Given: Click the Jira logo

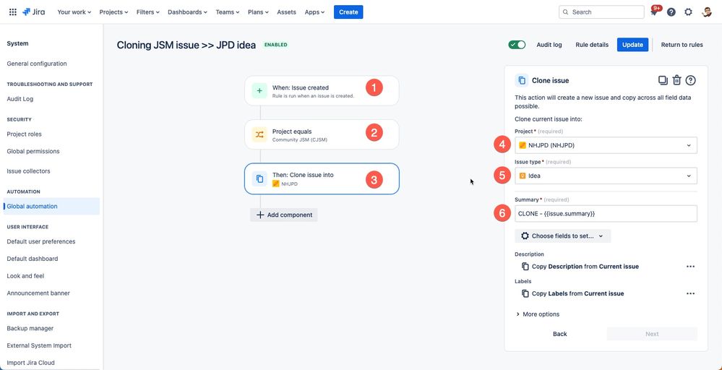Looking at the screenshot, I should [x=34, y=12].
